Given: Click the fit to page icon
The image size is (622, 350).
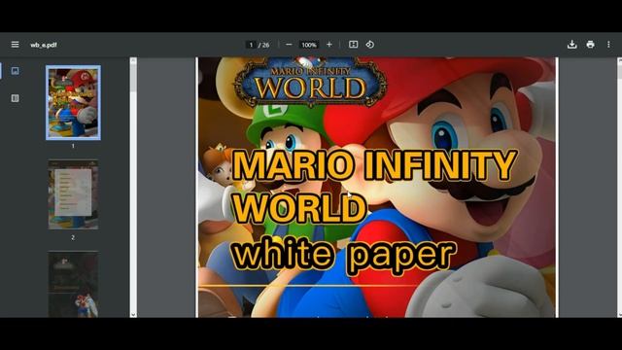Looking at the screenshot, I should tap(353, 45).
